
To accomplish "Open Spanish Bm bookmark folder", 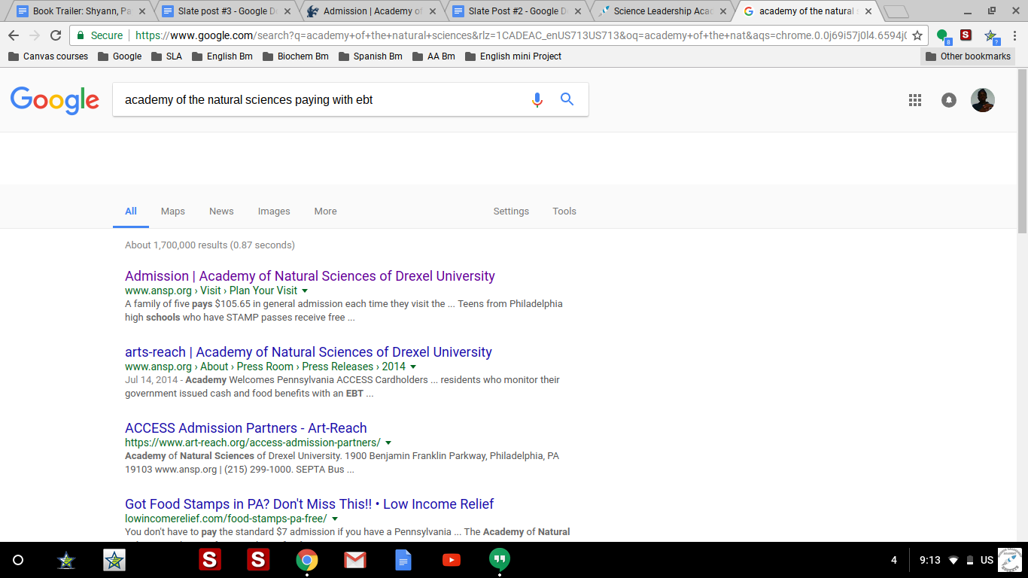I will pos(370,56).
